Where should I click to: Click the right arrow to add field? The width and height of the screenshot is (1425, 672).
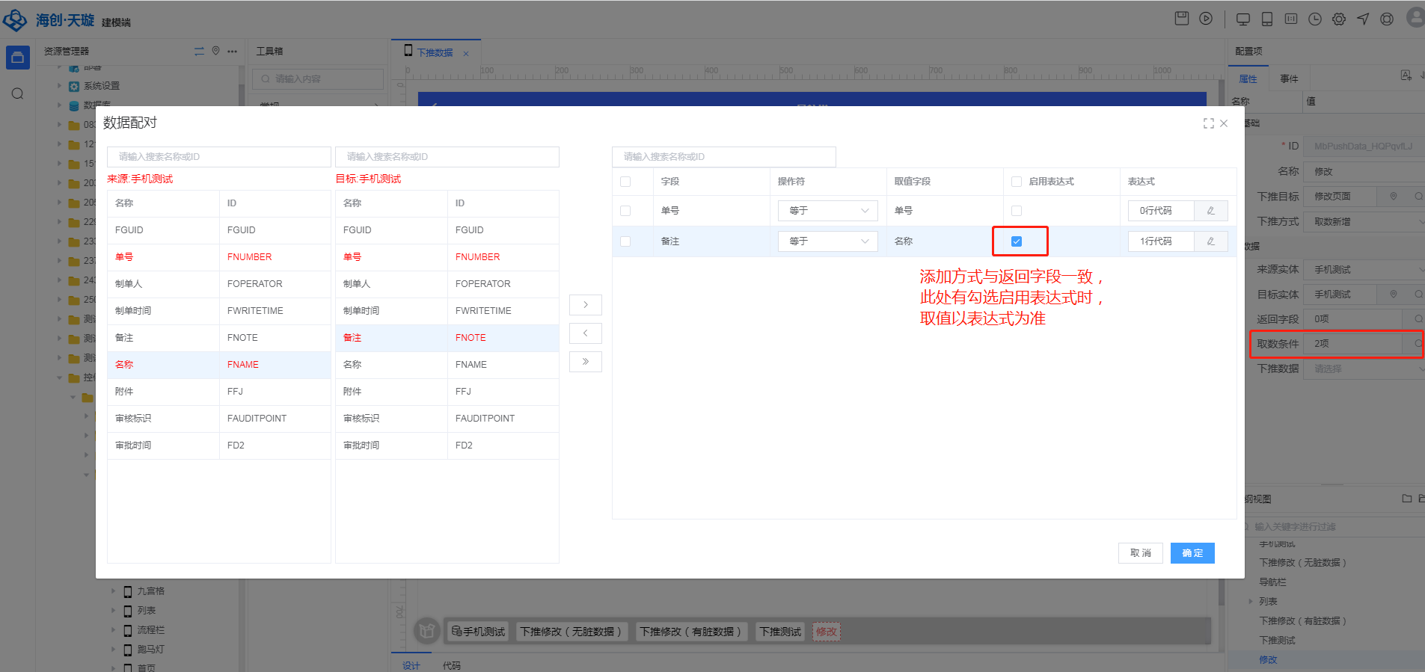585,305
